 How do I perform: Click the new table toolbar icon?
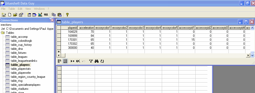[x=29, y=15]
